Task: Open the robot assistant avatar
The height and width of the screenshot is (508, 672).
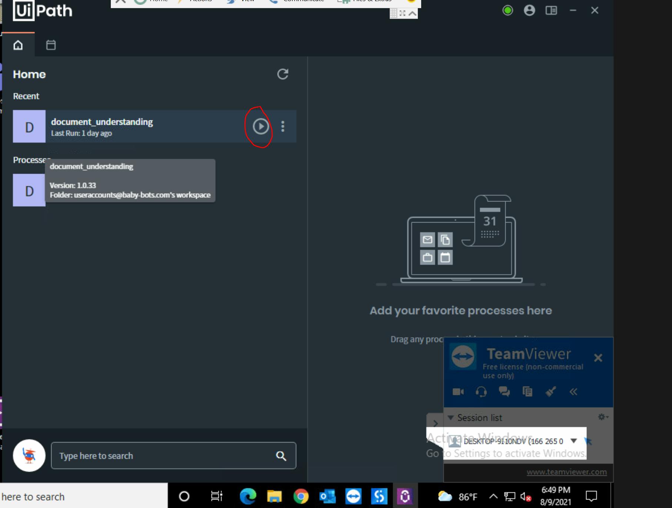Action: pyautogui.click(x=29, y=455)
